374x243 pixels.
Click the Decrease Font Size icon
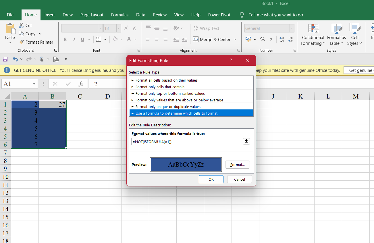[134, 28]
